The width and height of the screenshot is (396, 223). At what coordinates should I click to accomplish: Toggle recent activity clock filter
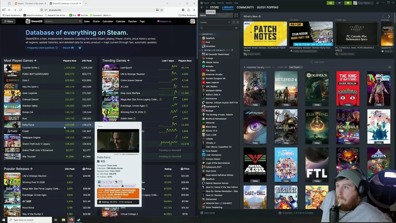click(x=234, y=22)
